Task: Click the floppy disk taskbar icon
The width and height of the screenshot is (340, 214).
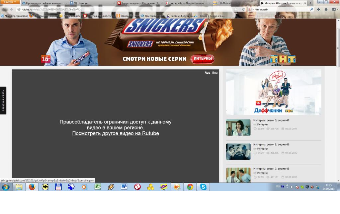Action: tap(58, 187)
